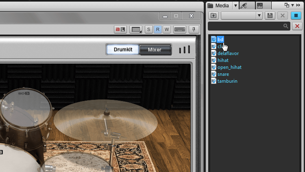Viewport: 305px width, 172px height.
Task: Pin the plugin window
Action: pyautogui.click(x=194, y=29)
